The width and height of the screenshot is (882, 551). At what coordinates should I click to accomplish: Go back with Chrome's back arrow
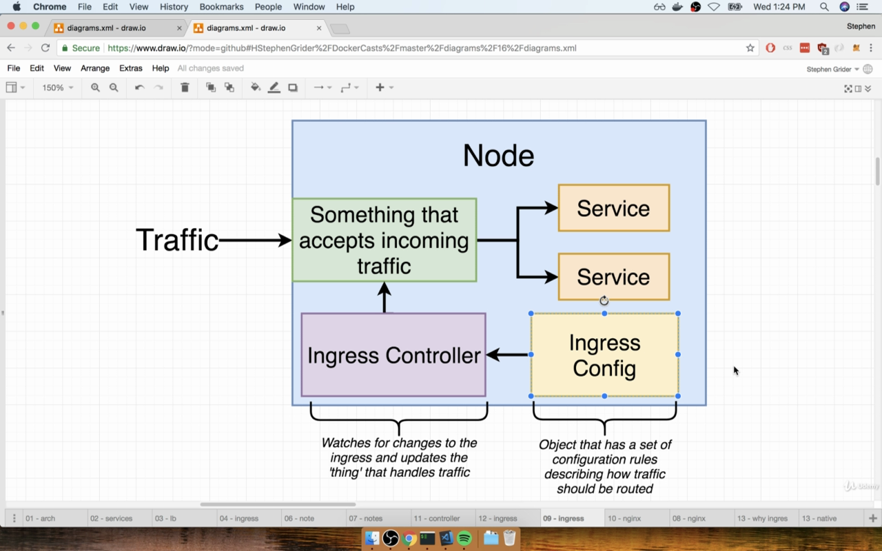11,48
